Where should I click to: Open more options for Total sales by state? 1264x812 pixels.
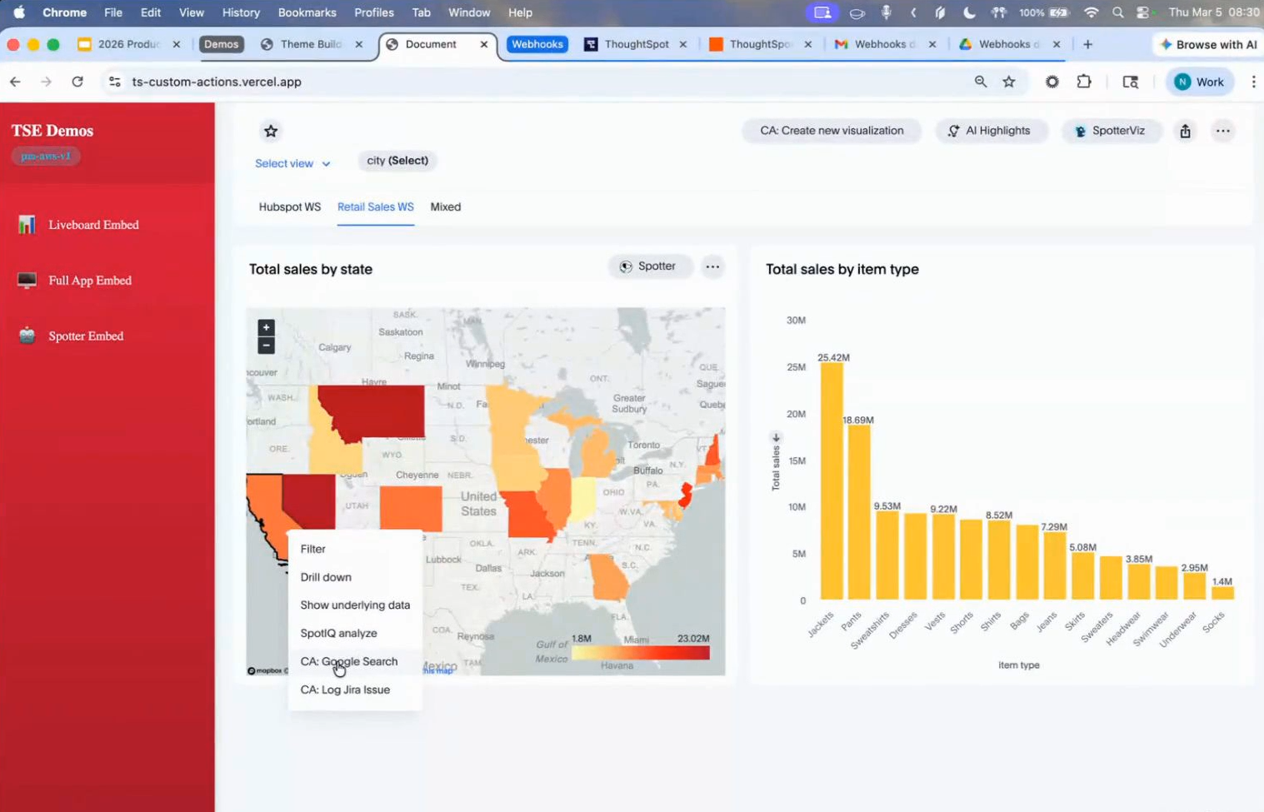712,267
